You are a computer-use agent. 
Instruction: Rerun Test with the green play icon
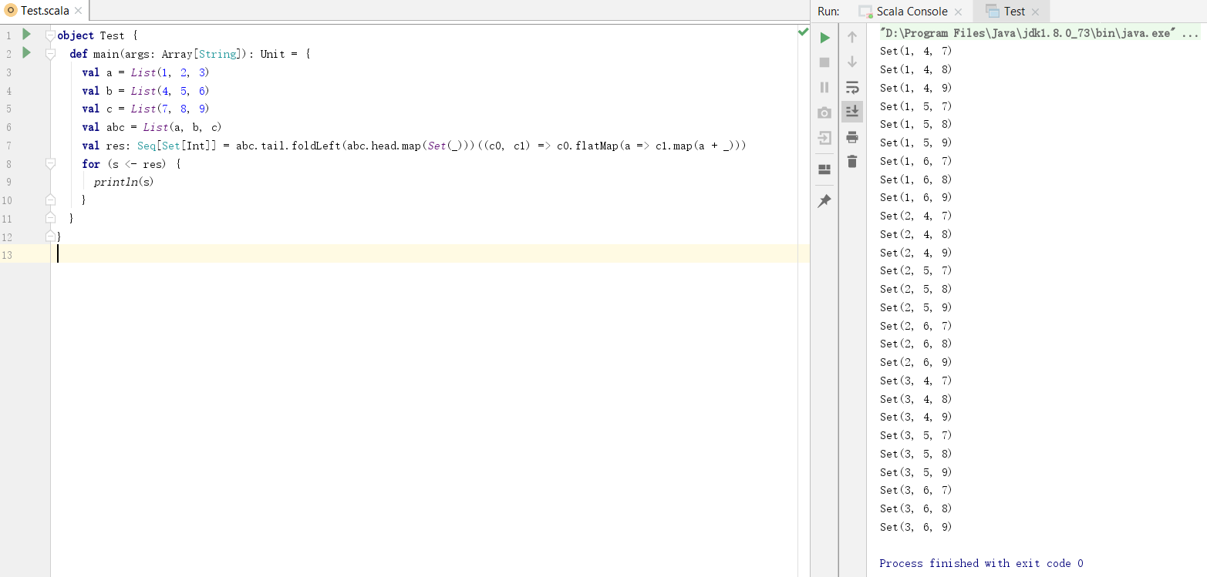pos(824,37)
